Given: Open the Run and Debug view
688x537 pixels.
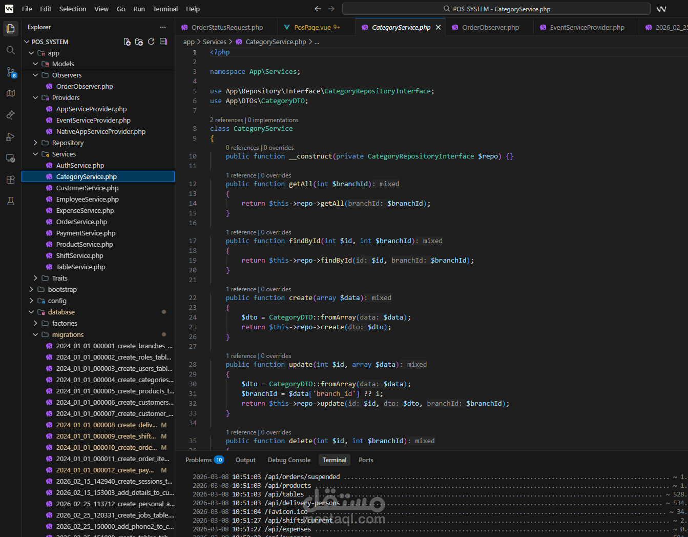Looking at the screenshot, I should coord(10,136).
